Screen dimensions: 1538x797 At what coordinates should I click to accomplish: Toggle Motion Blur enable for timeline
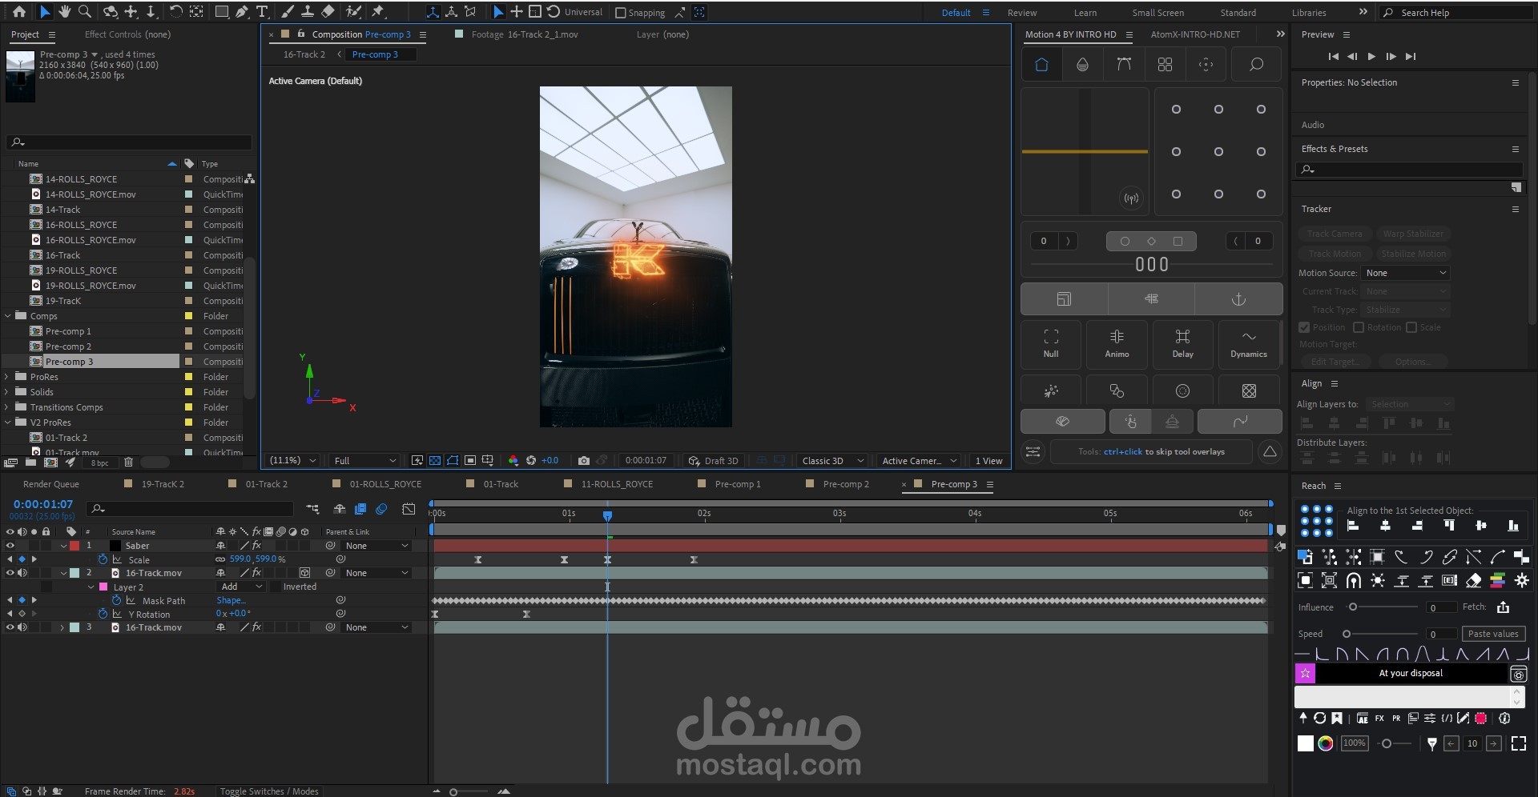pos(381,509)
